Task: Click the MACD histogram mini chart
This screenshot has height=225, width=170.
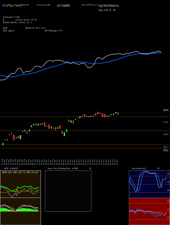Action: pyautogui.click(x=20, y=211)
